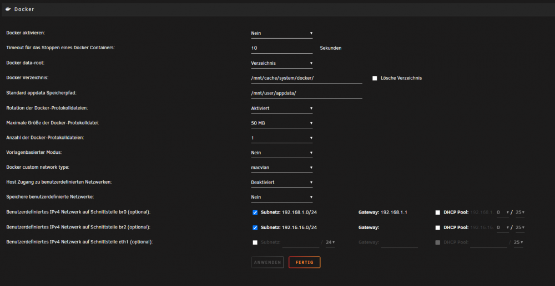
Task: Open the Docker data-root dropdown
Action: point(282,64)
